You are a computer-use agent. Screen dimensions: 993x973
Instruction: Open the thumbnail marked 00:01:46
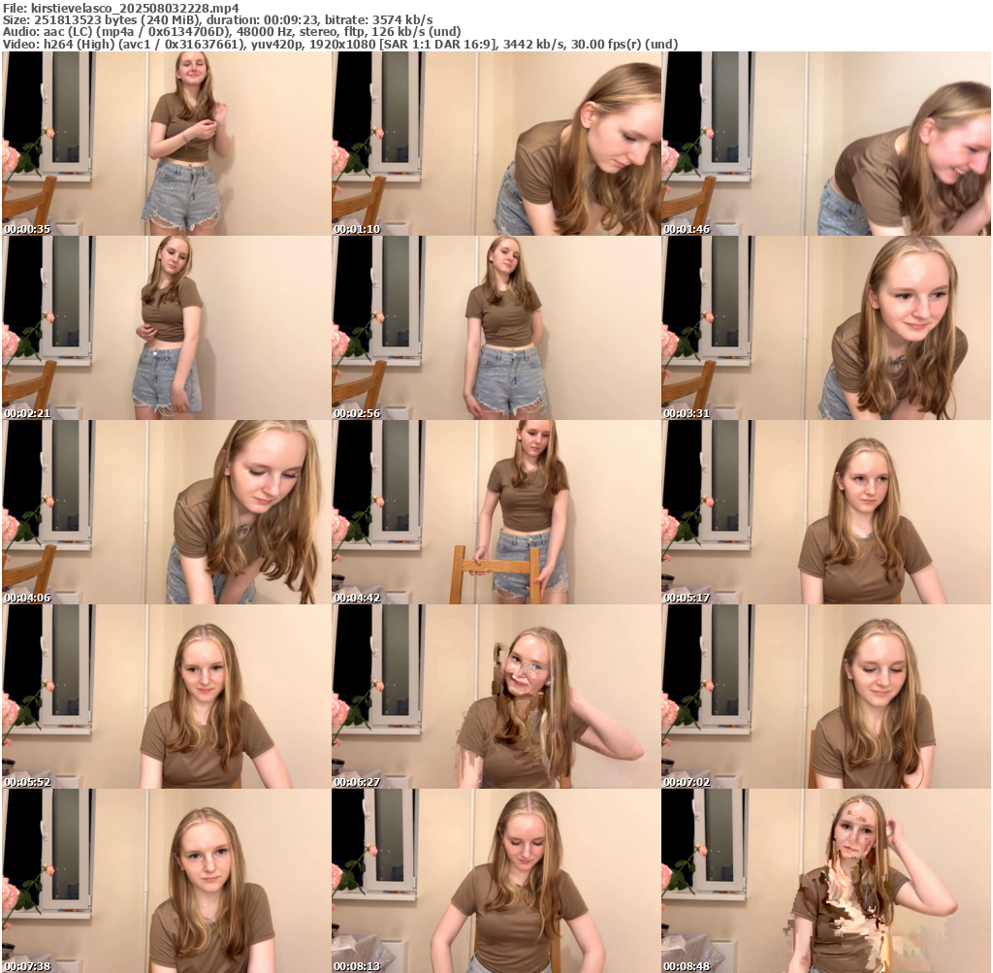point(826,143)
